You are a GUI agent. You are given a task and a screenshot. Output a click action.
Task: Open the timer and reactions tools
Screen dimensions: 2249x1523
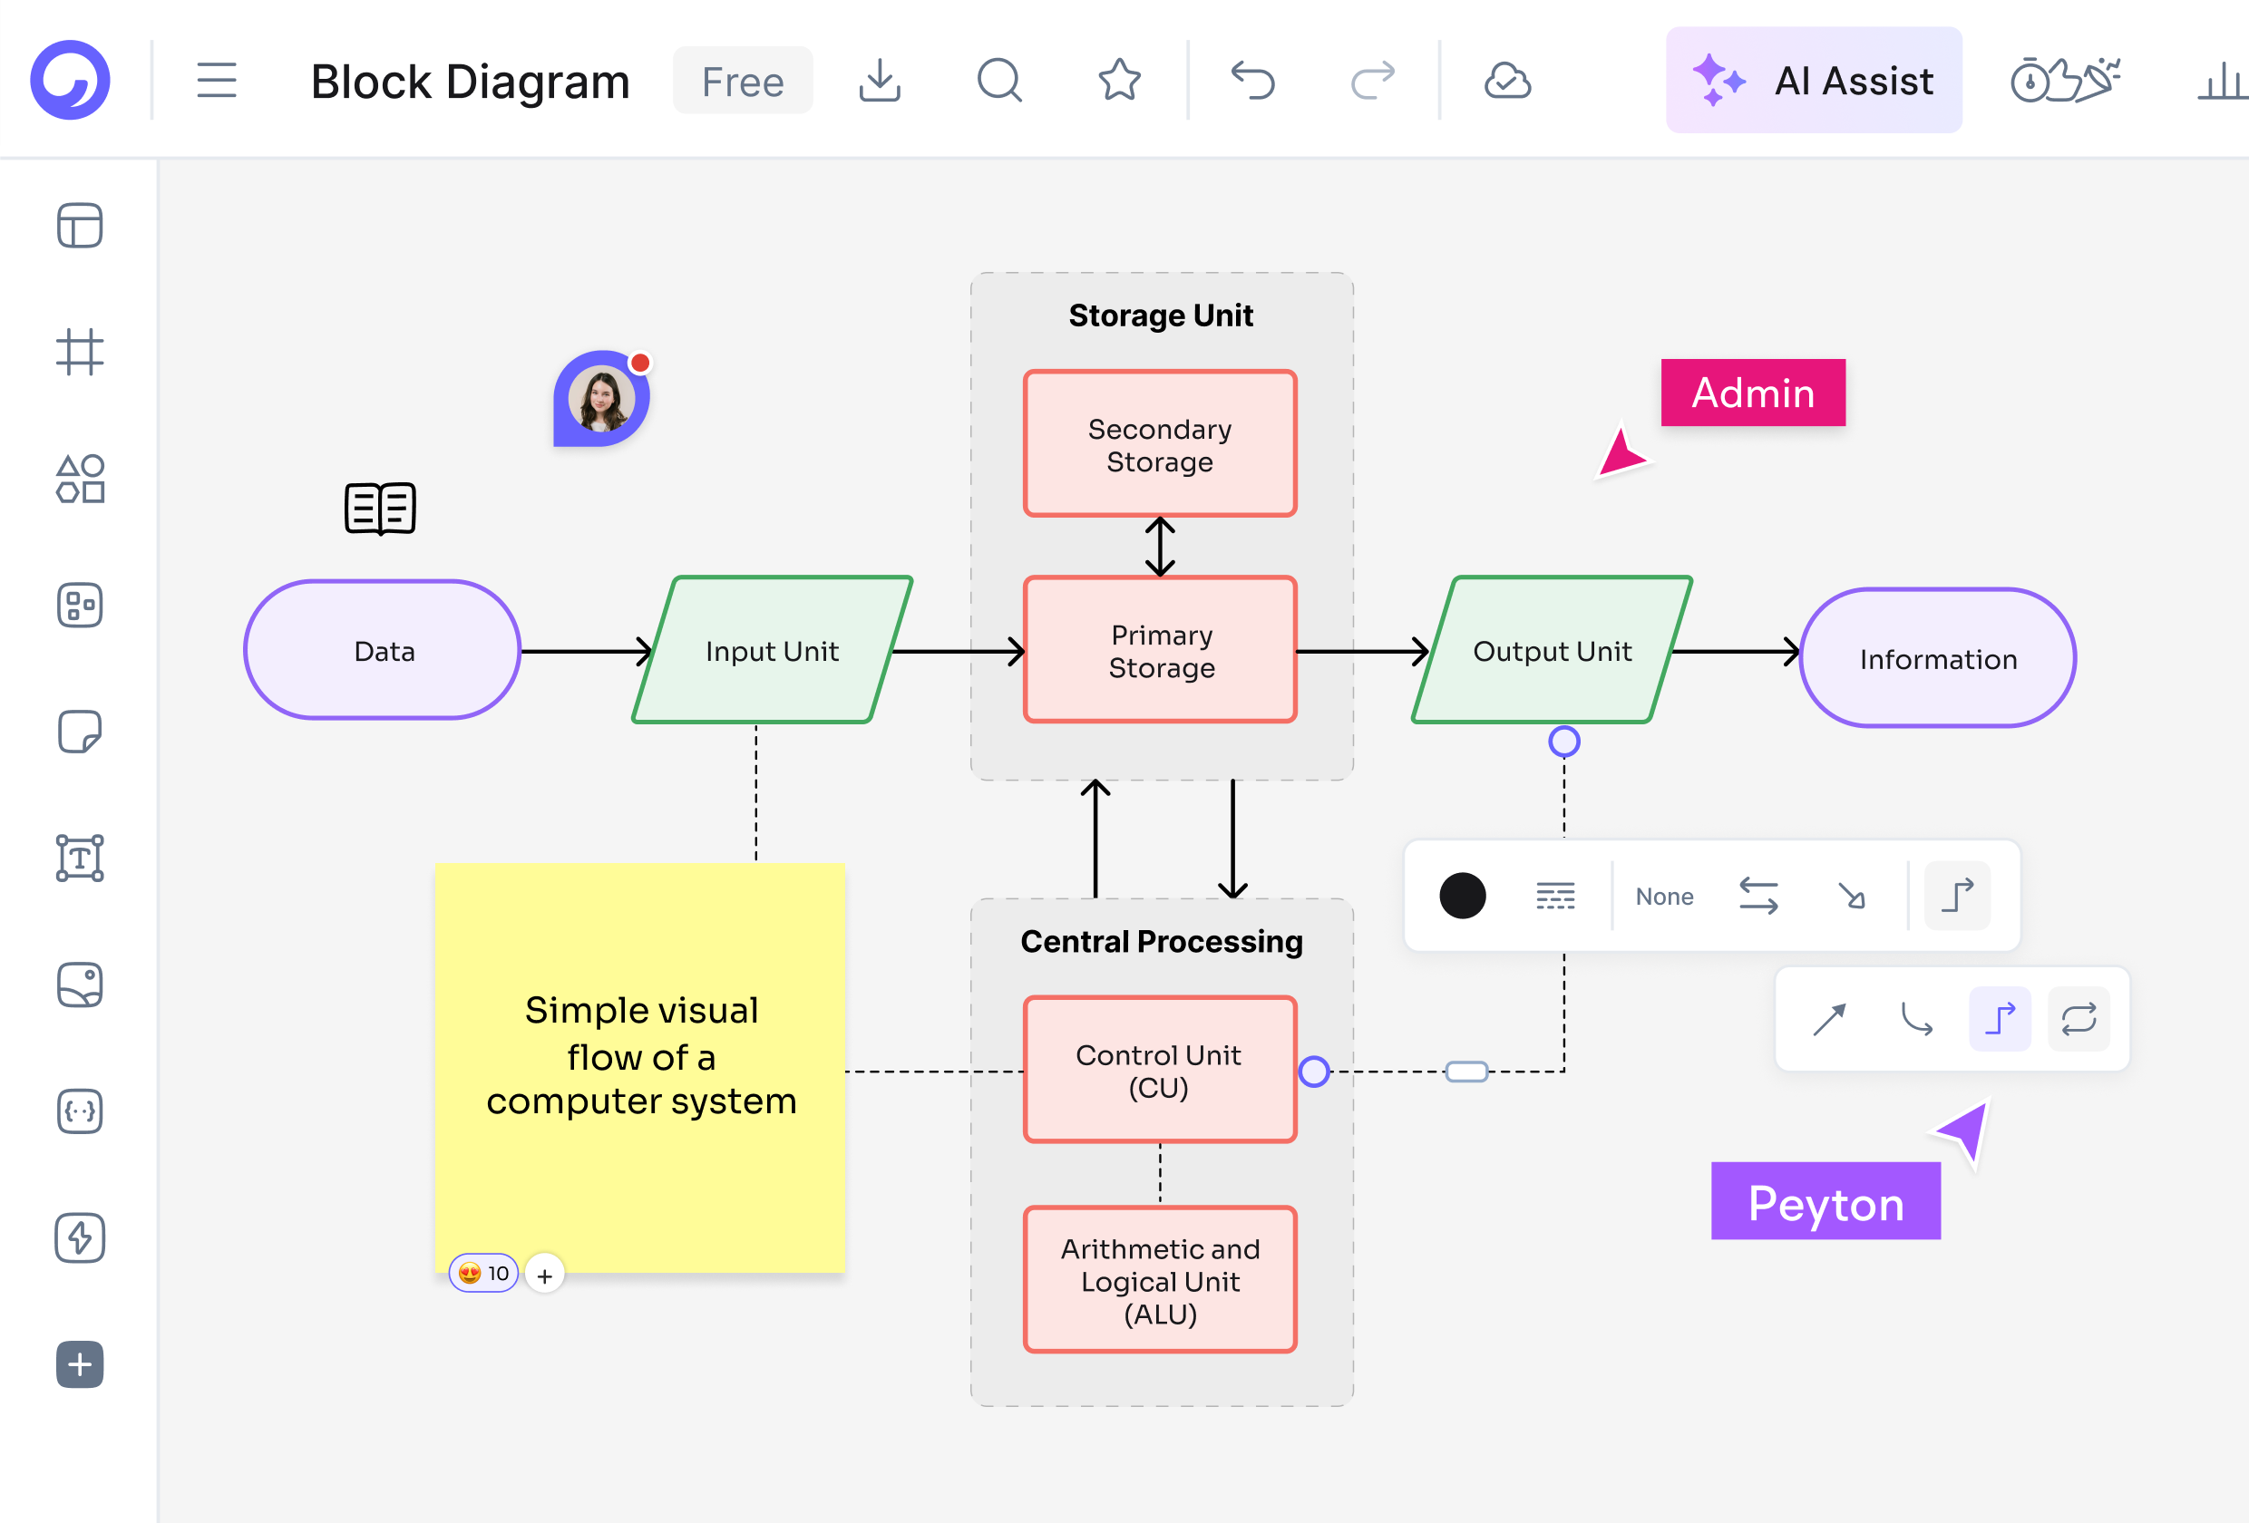click(2065, 81)
